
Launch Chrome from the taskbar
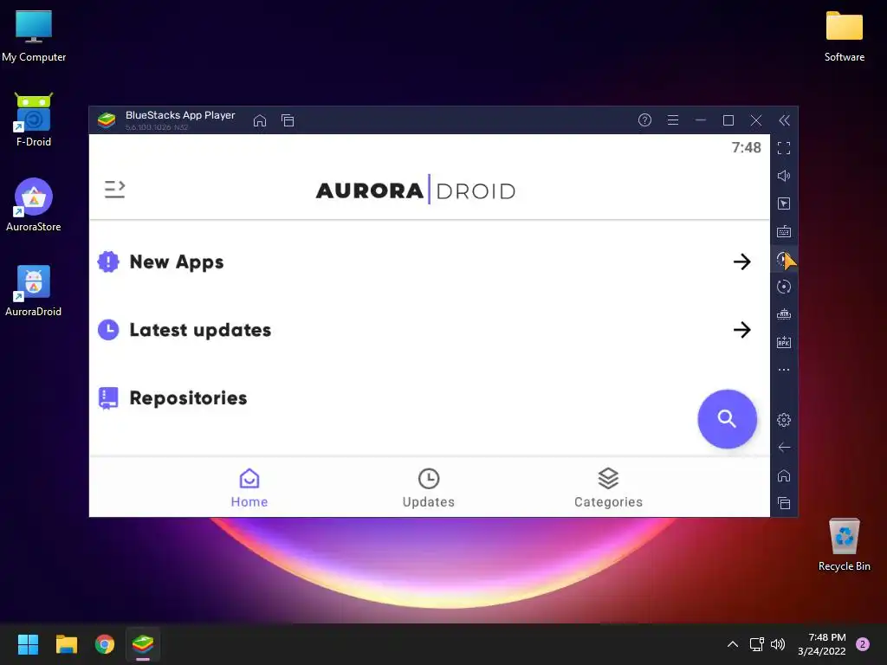[105, 644]
